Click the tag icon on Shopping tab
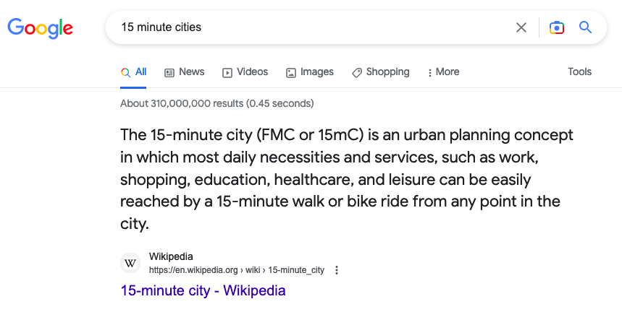 tap(357, 72)
